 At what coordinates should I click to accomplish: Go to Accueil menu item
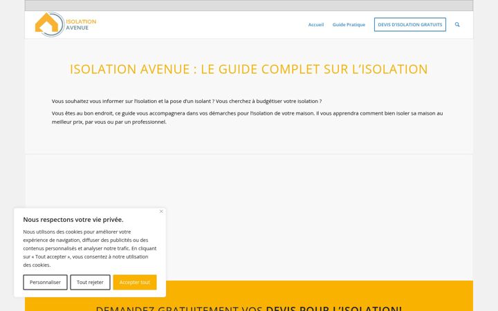pos(315,24)
